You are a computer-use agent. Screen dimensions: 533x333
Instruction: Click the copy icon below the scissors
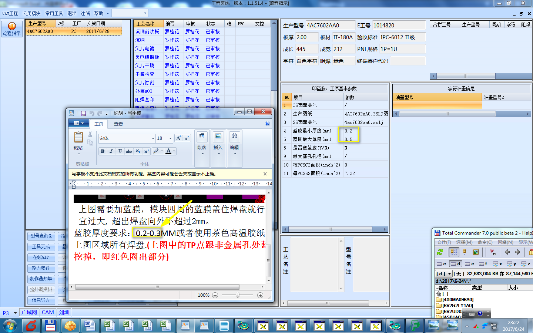click(x=90, y=142)
